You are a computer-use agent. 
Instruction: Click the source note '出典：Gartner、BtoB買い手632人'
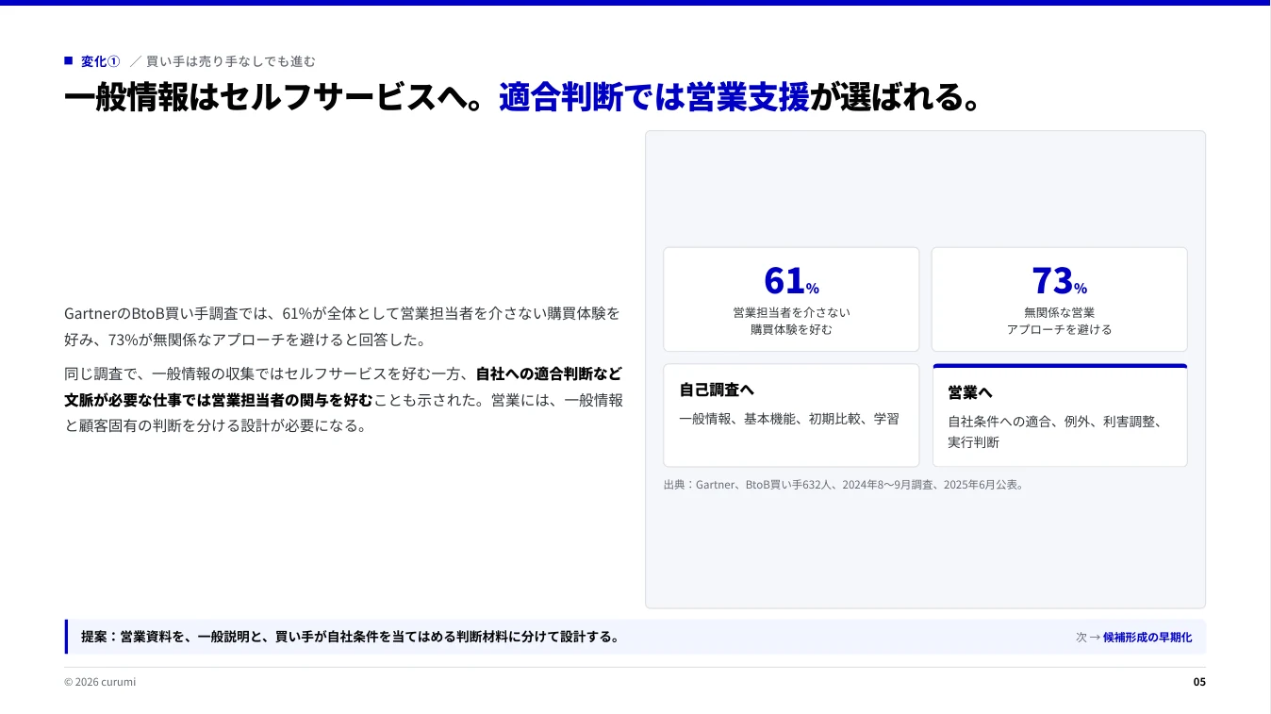844,485
